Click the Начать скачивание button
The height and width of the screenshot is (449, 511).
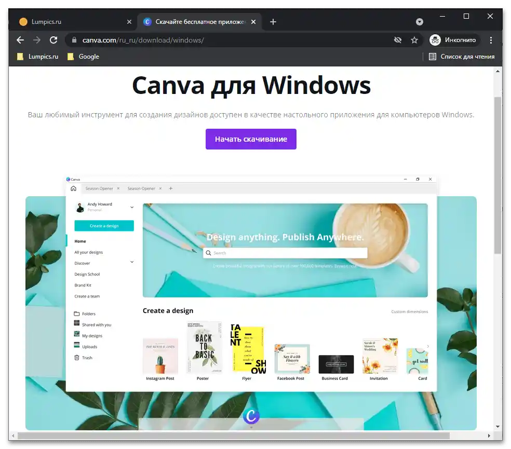(251, 139)
